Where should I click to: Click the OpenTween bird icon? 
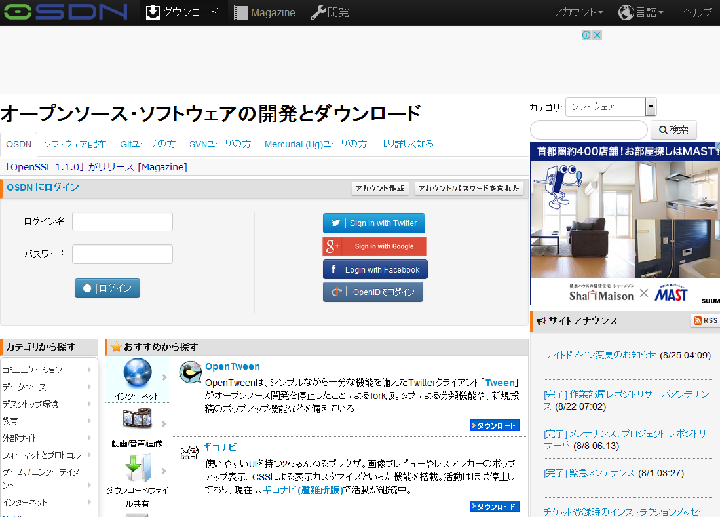pyautogui.click(x=190, y=372)
